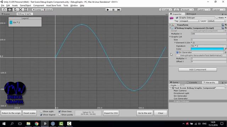Collapse Element 0 (Sin * 2) foldout

tap(175, 43)
